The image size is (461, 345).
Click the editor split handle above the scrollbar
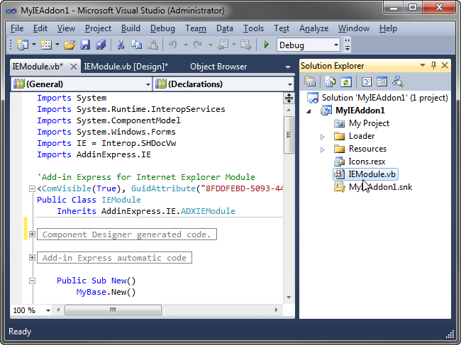289,98
